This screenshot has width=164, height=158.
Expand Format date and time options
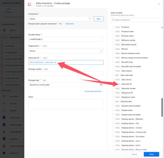coord(94,91)
